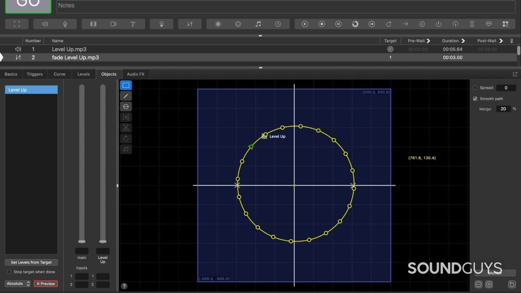Add a Camera cue from toolbar
Screen dimensions: 521x293
(113, 24)
